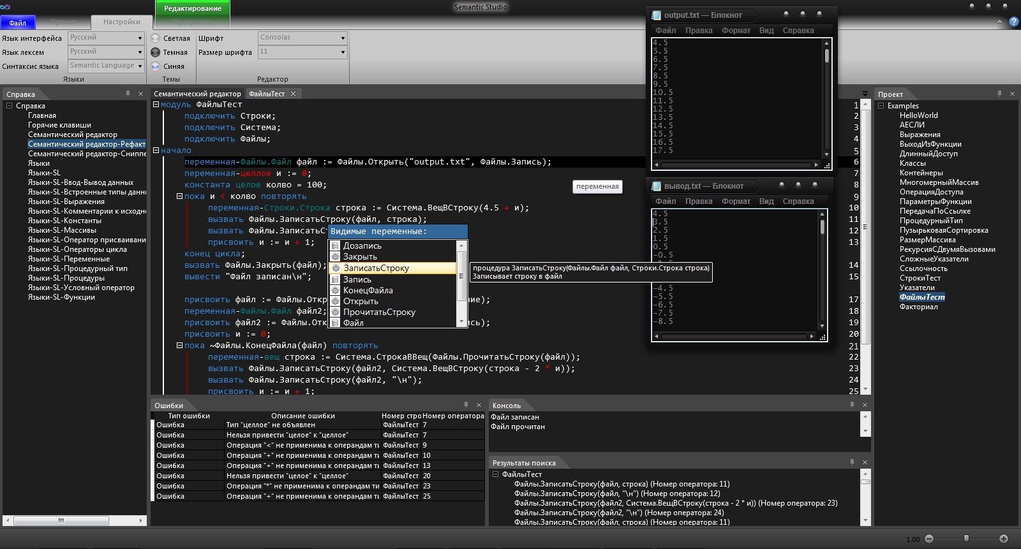
Task: Click the zoom out minus icon
Action: coord(929,539)
